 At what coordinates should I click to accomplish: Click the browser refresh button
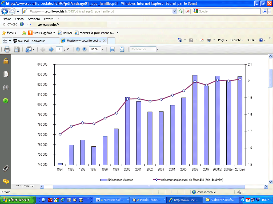[x=181, y=11]
